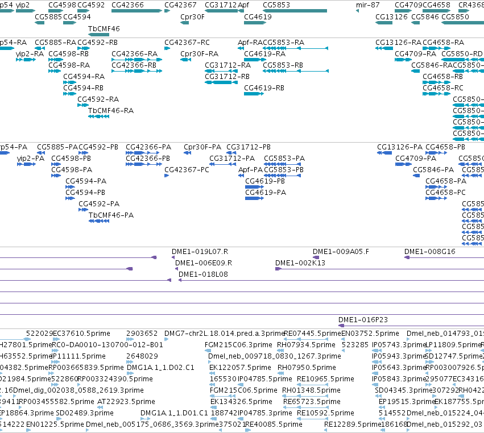
Task: Click the long CG5853 gene bar
Action: point(295,11)
